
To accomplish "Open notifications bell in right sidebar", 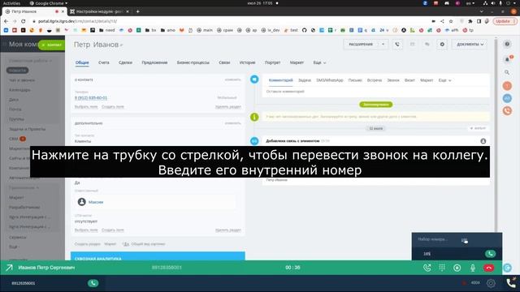I will point(507,59).
